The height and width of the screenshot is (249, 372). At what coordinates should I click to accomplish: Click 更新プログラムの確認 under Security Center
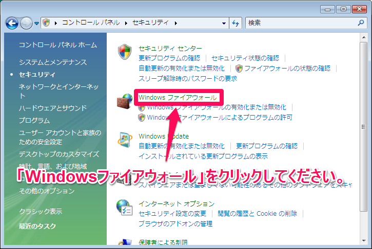click(x=169, y=58)
